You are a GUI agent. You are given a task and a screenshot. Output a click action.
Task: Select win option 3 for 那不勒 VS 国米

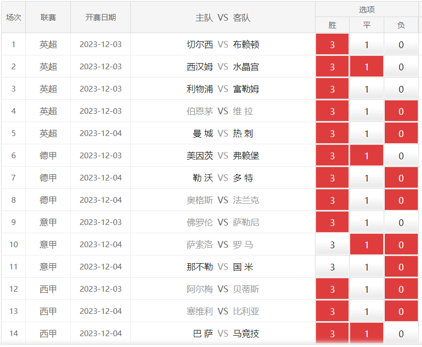332,266
